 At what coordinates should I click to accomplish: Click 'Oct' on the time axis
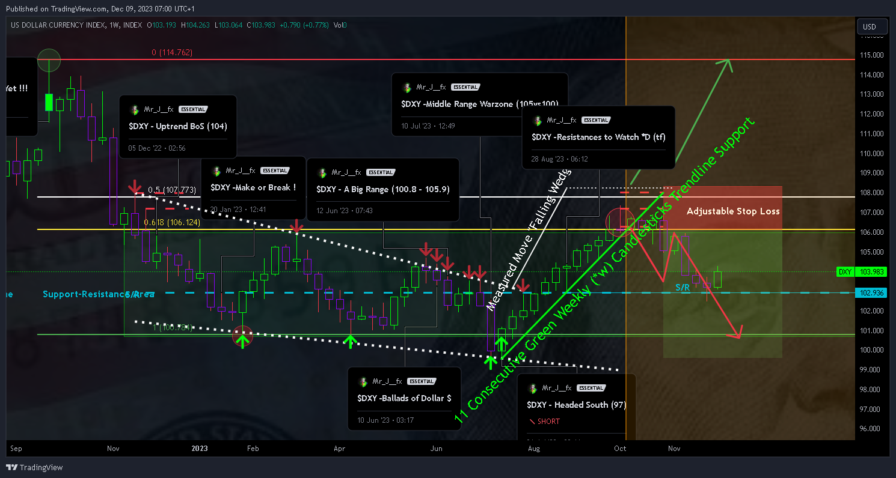tap(620, 449)
